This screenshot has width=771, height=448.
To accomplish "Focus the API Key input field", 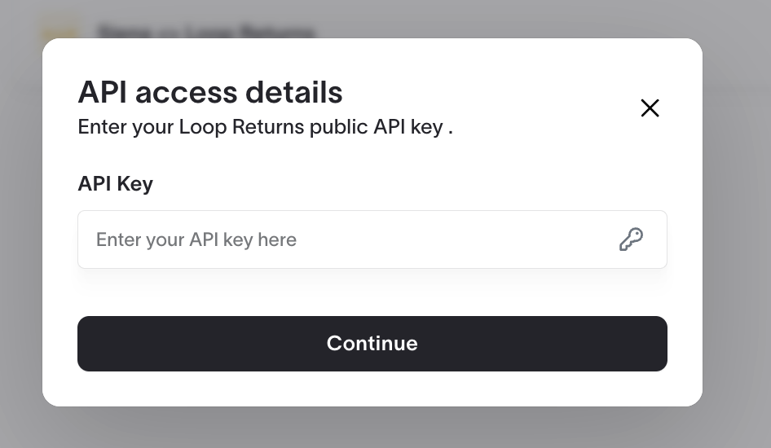I will [x=372, y=239].
